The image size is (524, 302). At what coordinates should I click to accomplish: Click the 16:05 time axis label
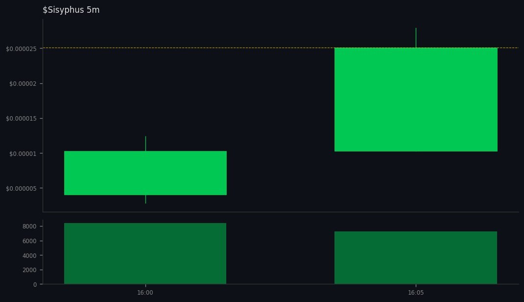click(x=416, y=293)
